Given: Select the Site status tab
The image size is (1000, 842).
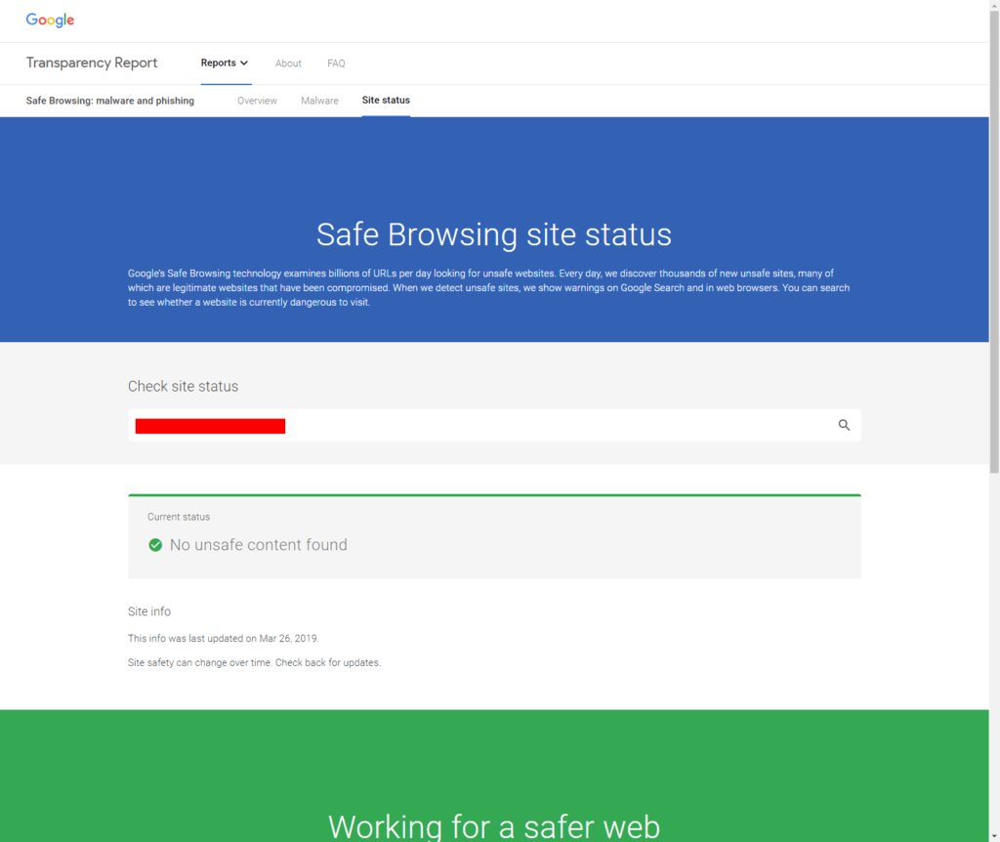Looking at the screenshot, I should [x=386, y=101].
